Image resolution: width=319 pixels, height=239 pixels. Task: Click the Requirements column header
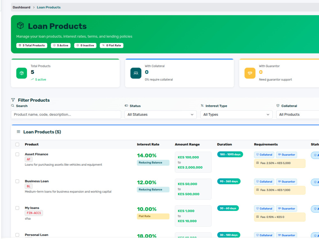(266, 144)
